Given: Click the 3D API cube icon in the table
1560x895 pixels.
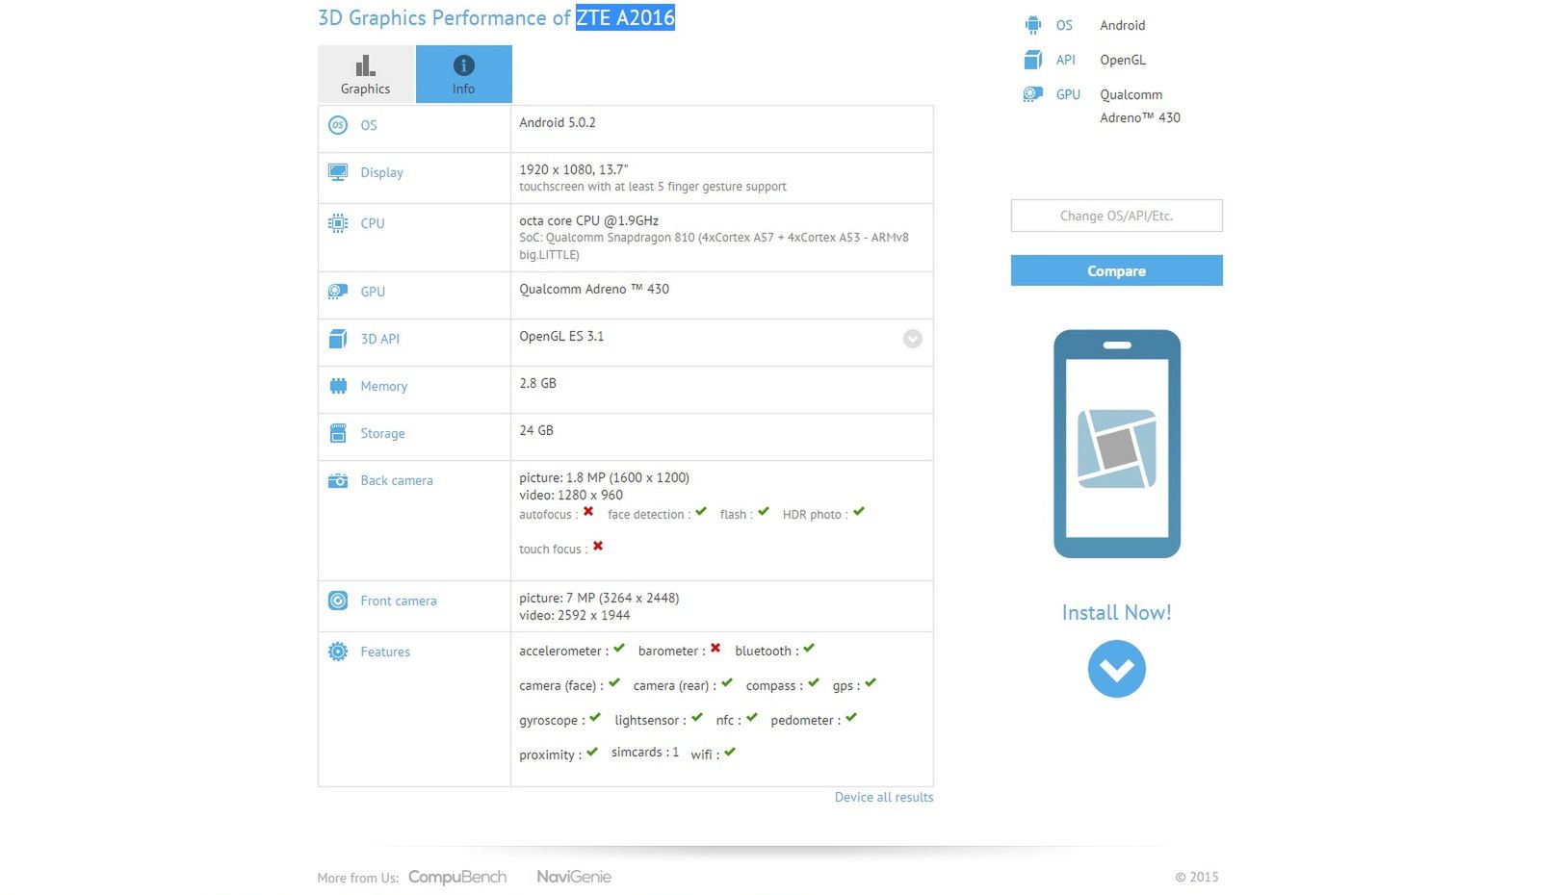Looking at the screenshot, I should pyautogui.click(x=338, y=339).
